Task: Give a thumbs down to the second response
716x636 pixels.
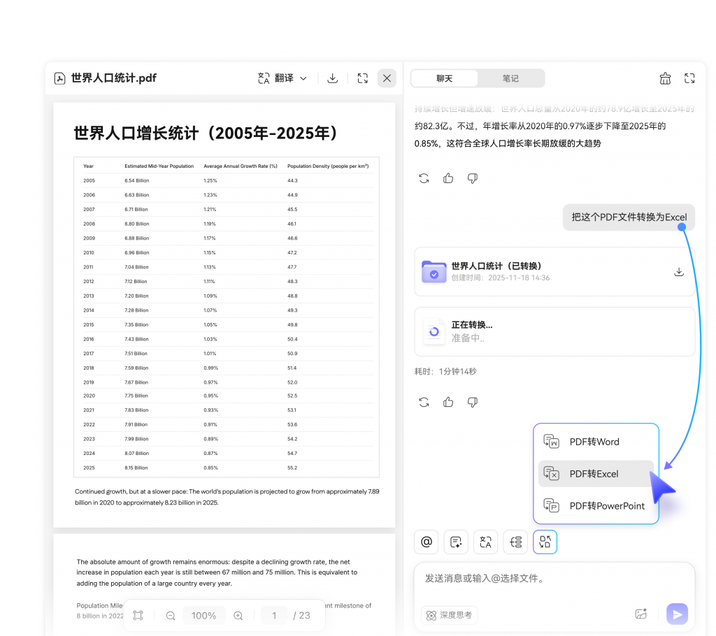Action: click(x=472, y=402)
